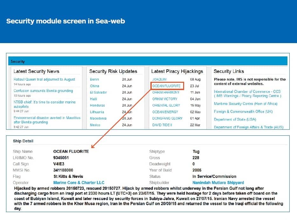View the ORKIM HARMONY hijacking details

tap(166, 92)
